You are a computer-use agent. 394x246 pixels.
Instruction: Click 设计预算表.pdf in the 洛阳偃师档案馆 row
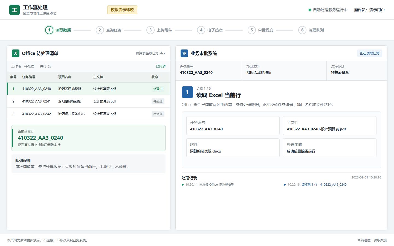pos(105,101)
